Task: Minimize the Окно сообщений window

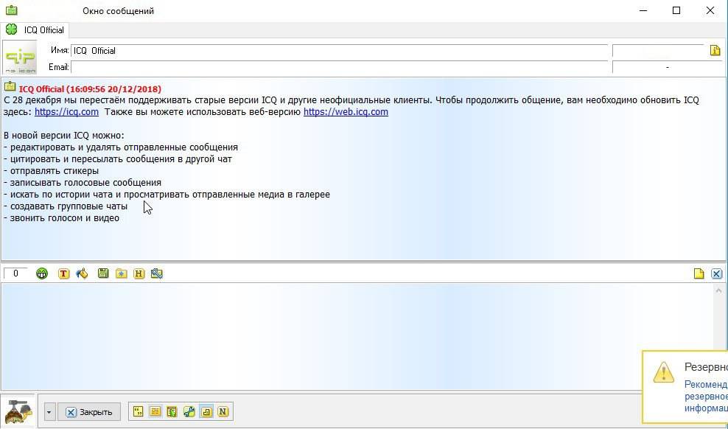Action: 643,10
